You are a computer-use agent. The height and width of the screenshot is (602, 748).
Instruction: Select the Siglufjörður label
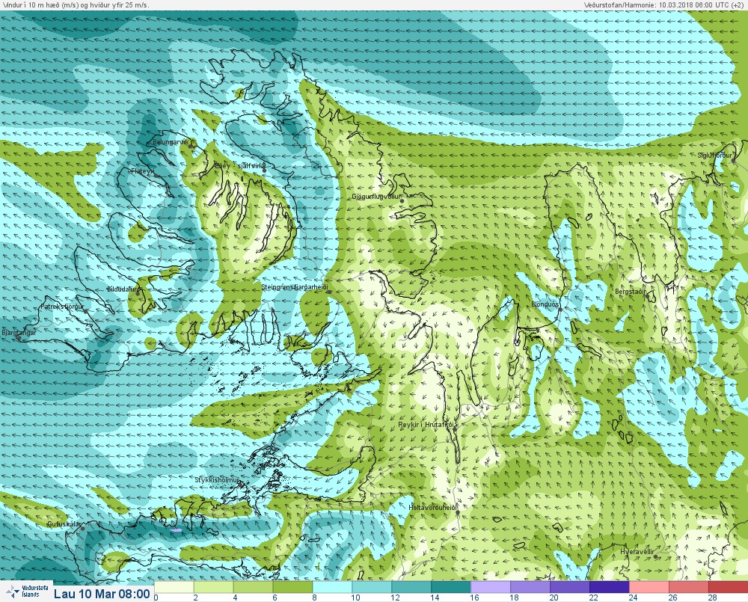tap(714, 156)
